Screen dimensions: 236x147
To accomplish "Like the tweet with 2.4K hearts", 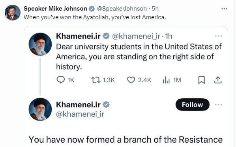I will (x=131, y=80).
